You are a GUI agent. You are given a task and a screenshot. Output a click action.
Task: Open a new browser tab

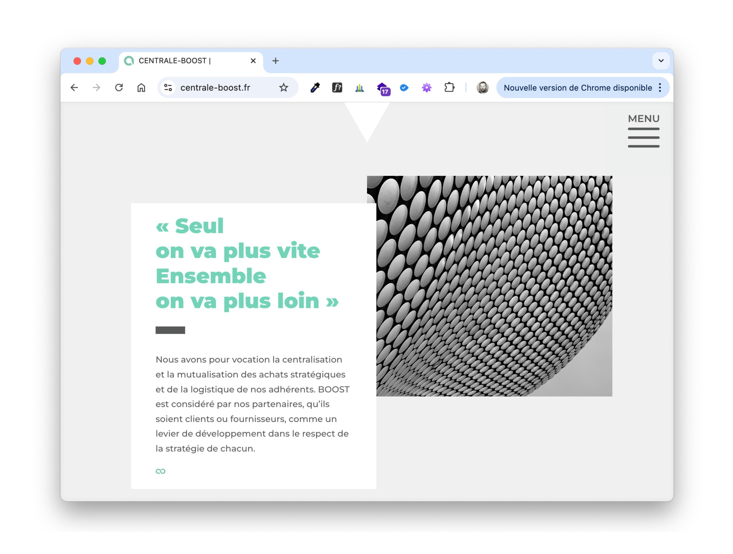click(x=275, y=61)
